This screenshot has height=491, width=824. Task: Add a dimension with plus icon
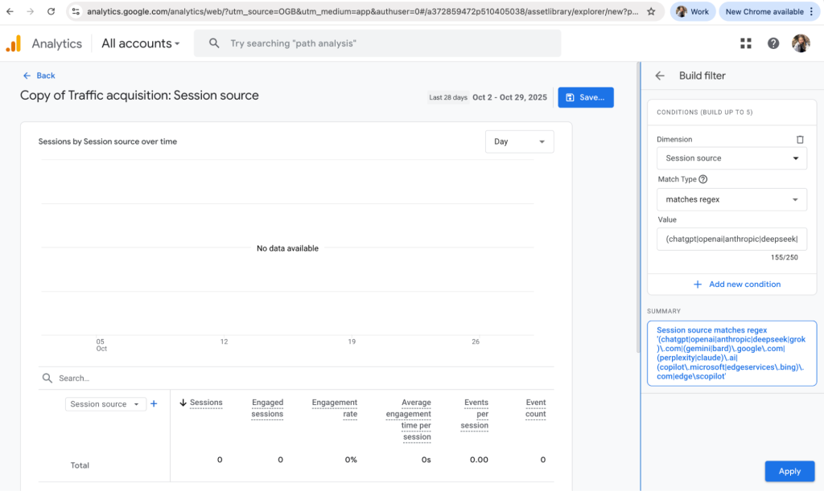click(154, 403)
